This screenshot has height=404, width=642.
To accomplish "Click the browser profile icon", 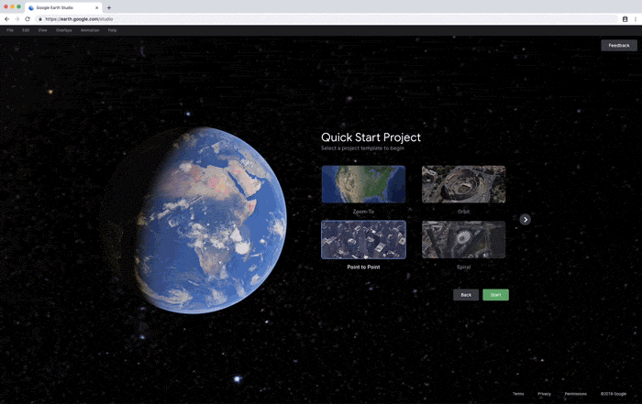I will 625,19.
